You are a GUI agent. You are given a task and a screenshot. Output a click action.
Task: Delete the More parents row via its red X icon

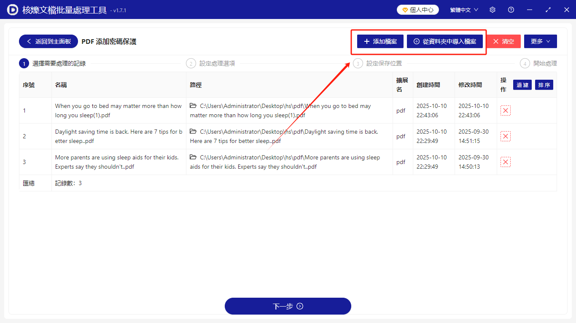click(x=506, y=161)
